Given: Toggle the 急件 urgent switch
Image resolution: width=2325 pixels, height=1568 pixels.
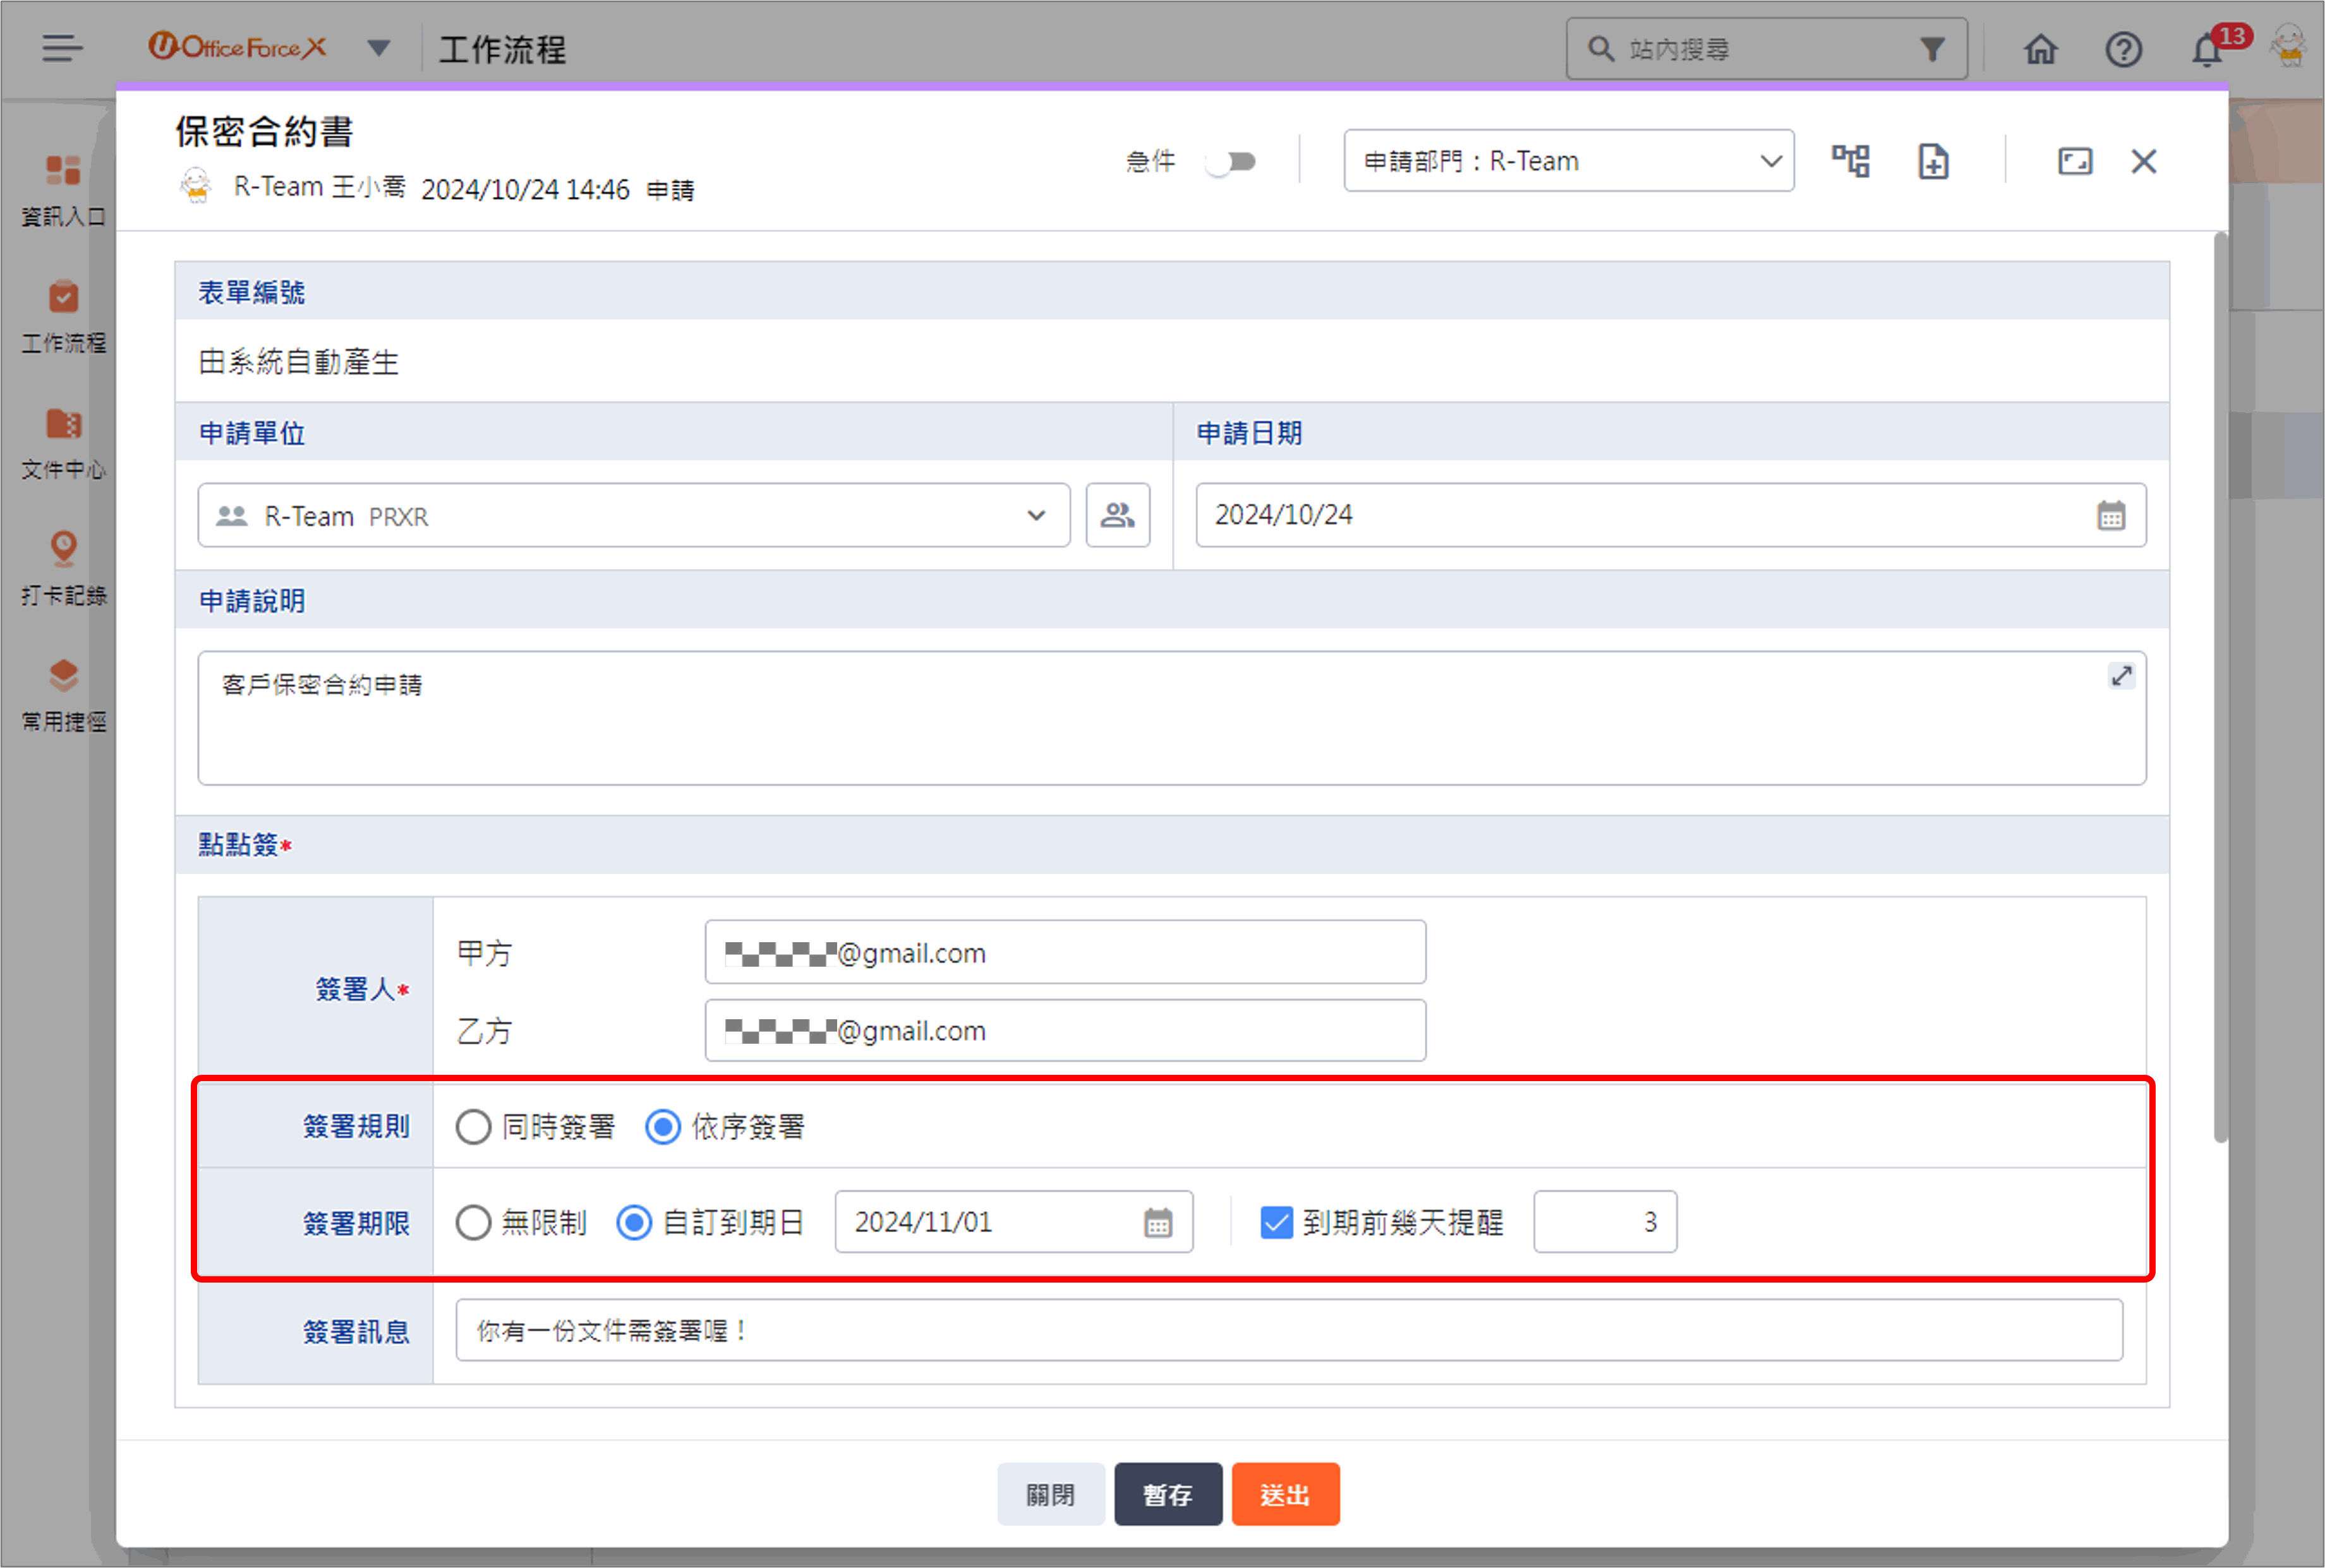Looking at the screenshot, I should (1231, 162).
